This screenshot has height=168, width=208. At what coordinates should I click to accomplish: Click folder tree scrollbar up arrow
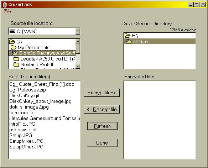click(x=78, y=41)
